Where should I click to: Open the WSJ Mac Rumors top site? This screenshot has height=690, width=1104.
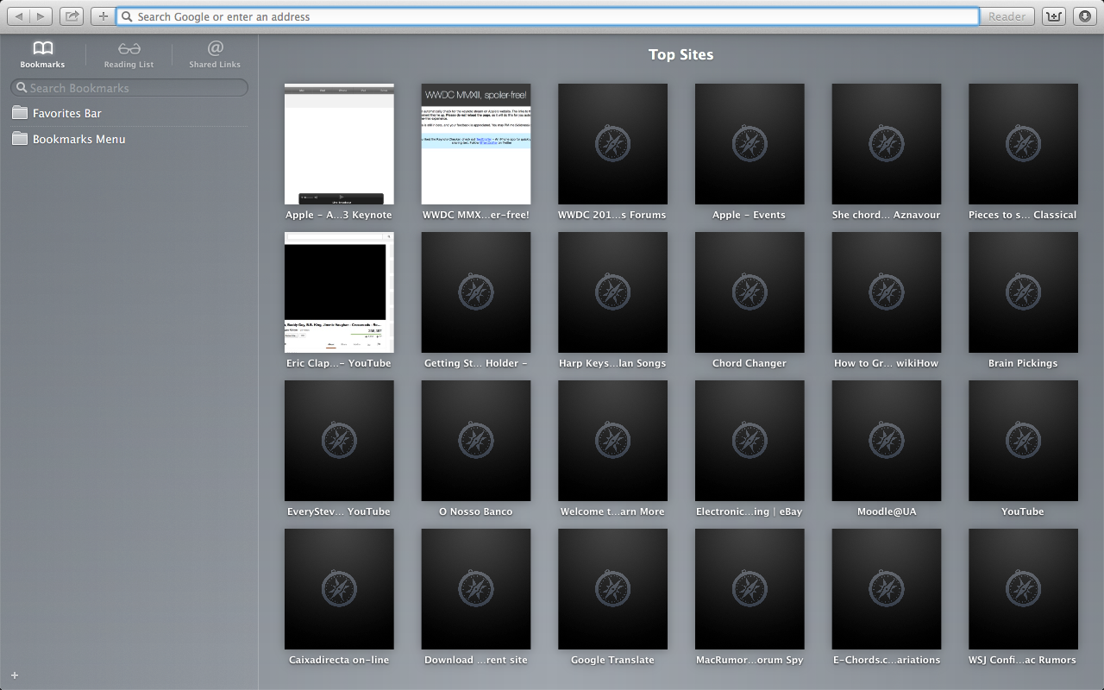(x=1023, y=589)
